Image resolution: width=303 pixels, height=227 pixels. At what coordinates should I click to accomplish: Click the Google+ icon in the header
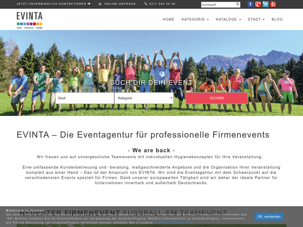(x=258, y=4)
